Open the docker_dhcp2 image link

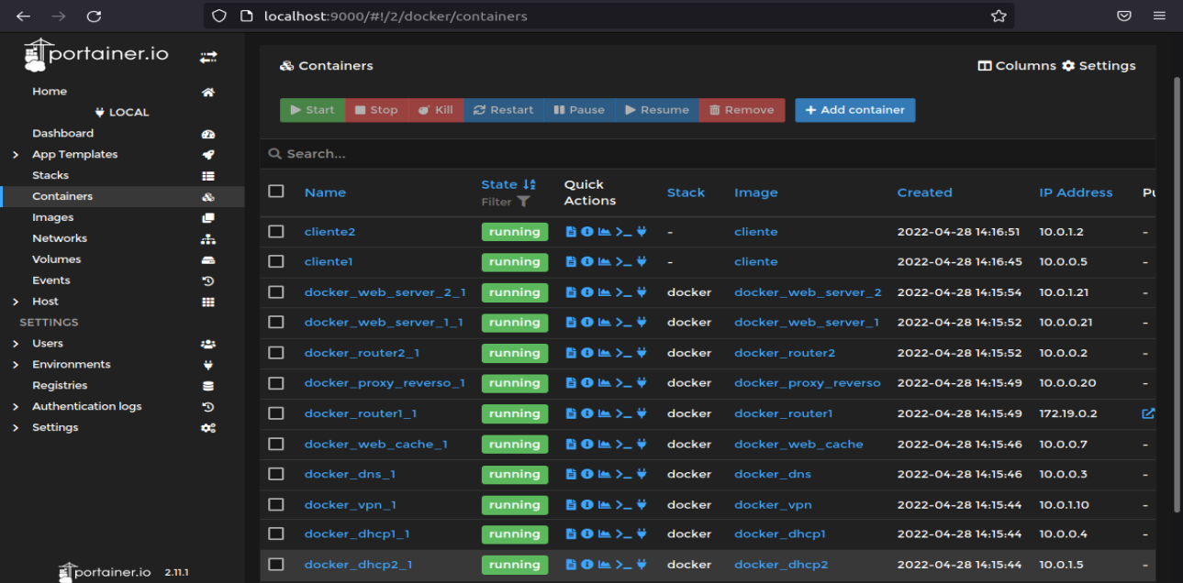coord(781,565)
